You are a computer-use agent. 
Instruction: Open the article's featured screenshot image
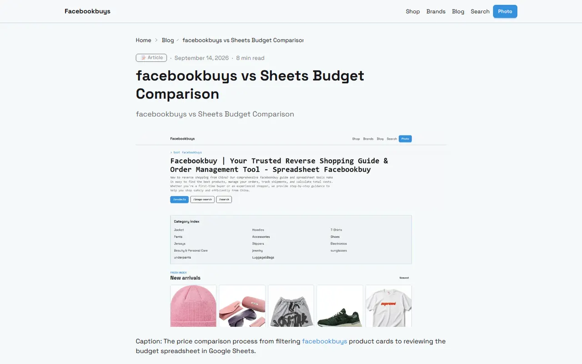tap(291, 229)
